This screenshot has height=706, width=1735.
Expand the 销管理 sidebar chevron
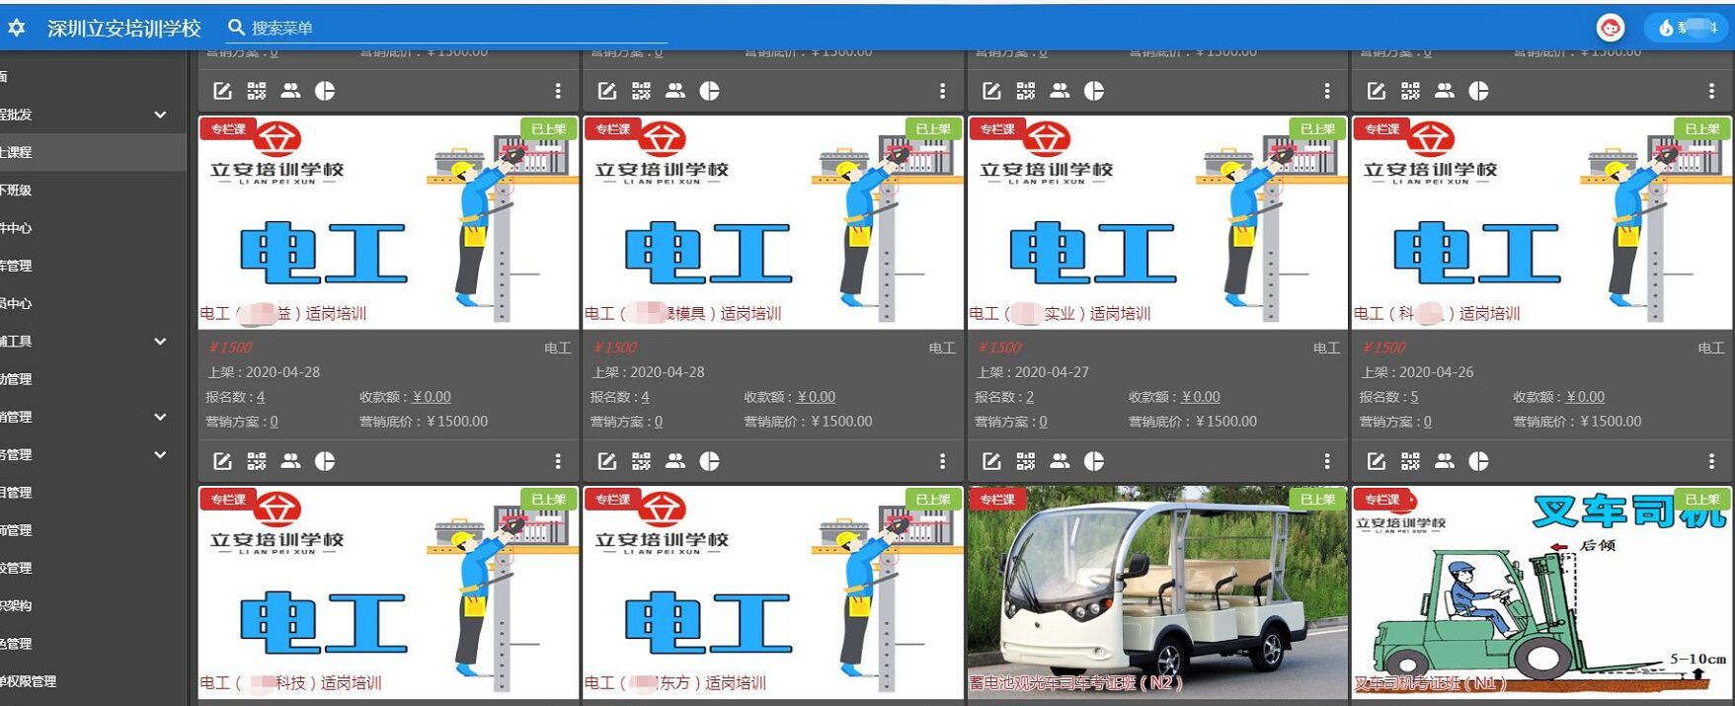tap(160, 417)
